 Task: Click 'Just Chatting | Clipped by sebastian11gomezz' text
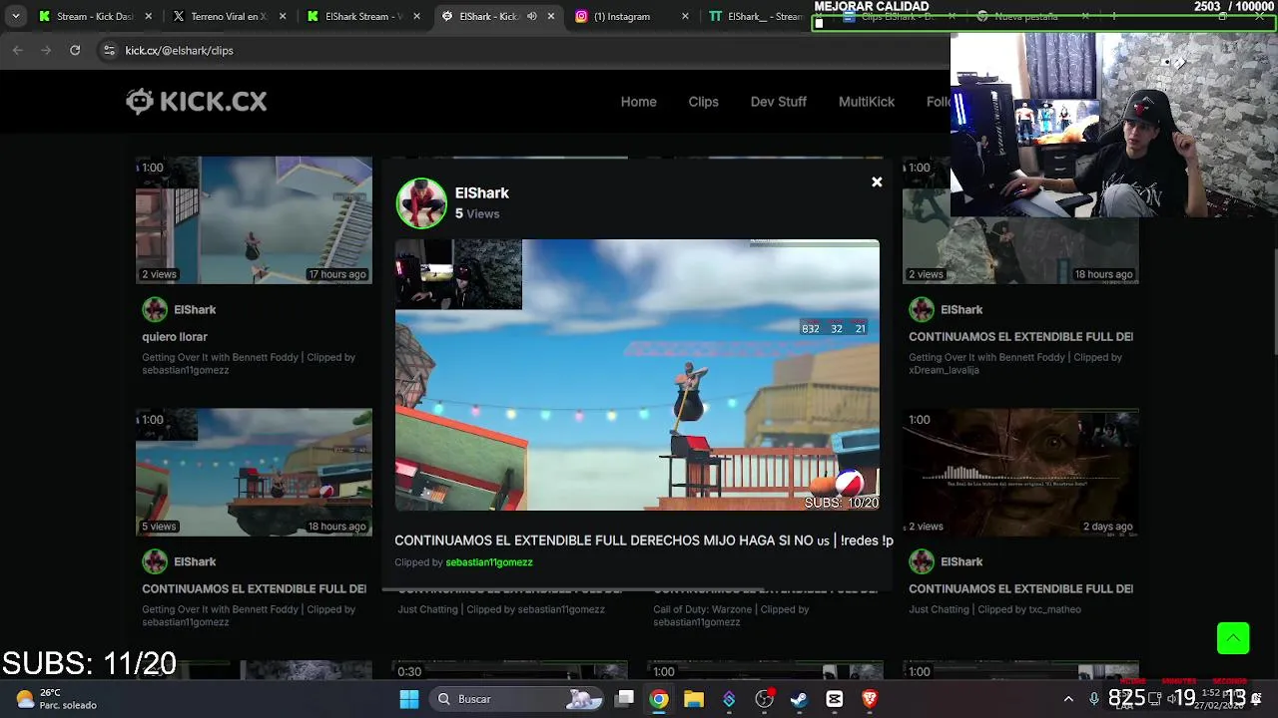point(501,609)
